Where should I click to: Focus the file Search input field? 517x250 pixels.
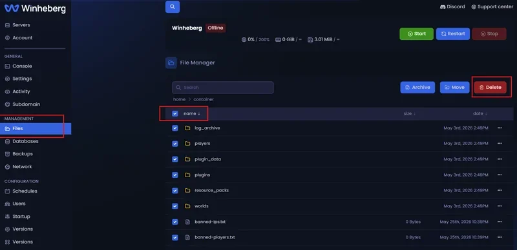tap(222, 88)
